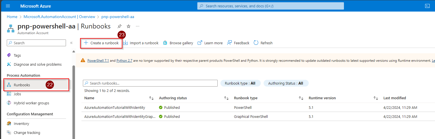This screenshot has height=139, width=435.
Task: Open the PowerShell 7.1 link in warning banner
Action: tap(98, 61)
